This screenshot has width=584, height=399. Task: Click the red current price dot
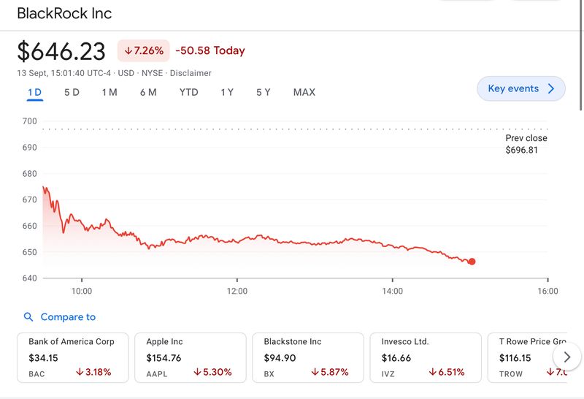tap(472, 262)
